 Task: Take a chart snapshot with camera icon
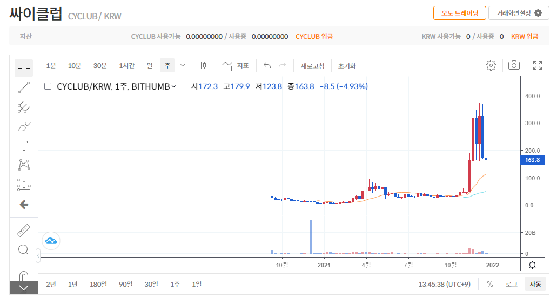[x=514, y=66]
